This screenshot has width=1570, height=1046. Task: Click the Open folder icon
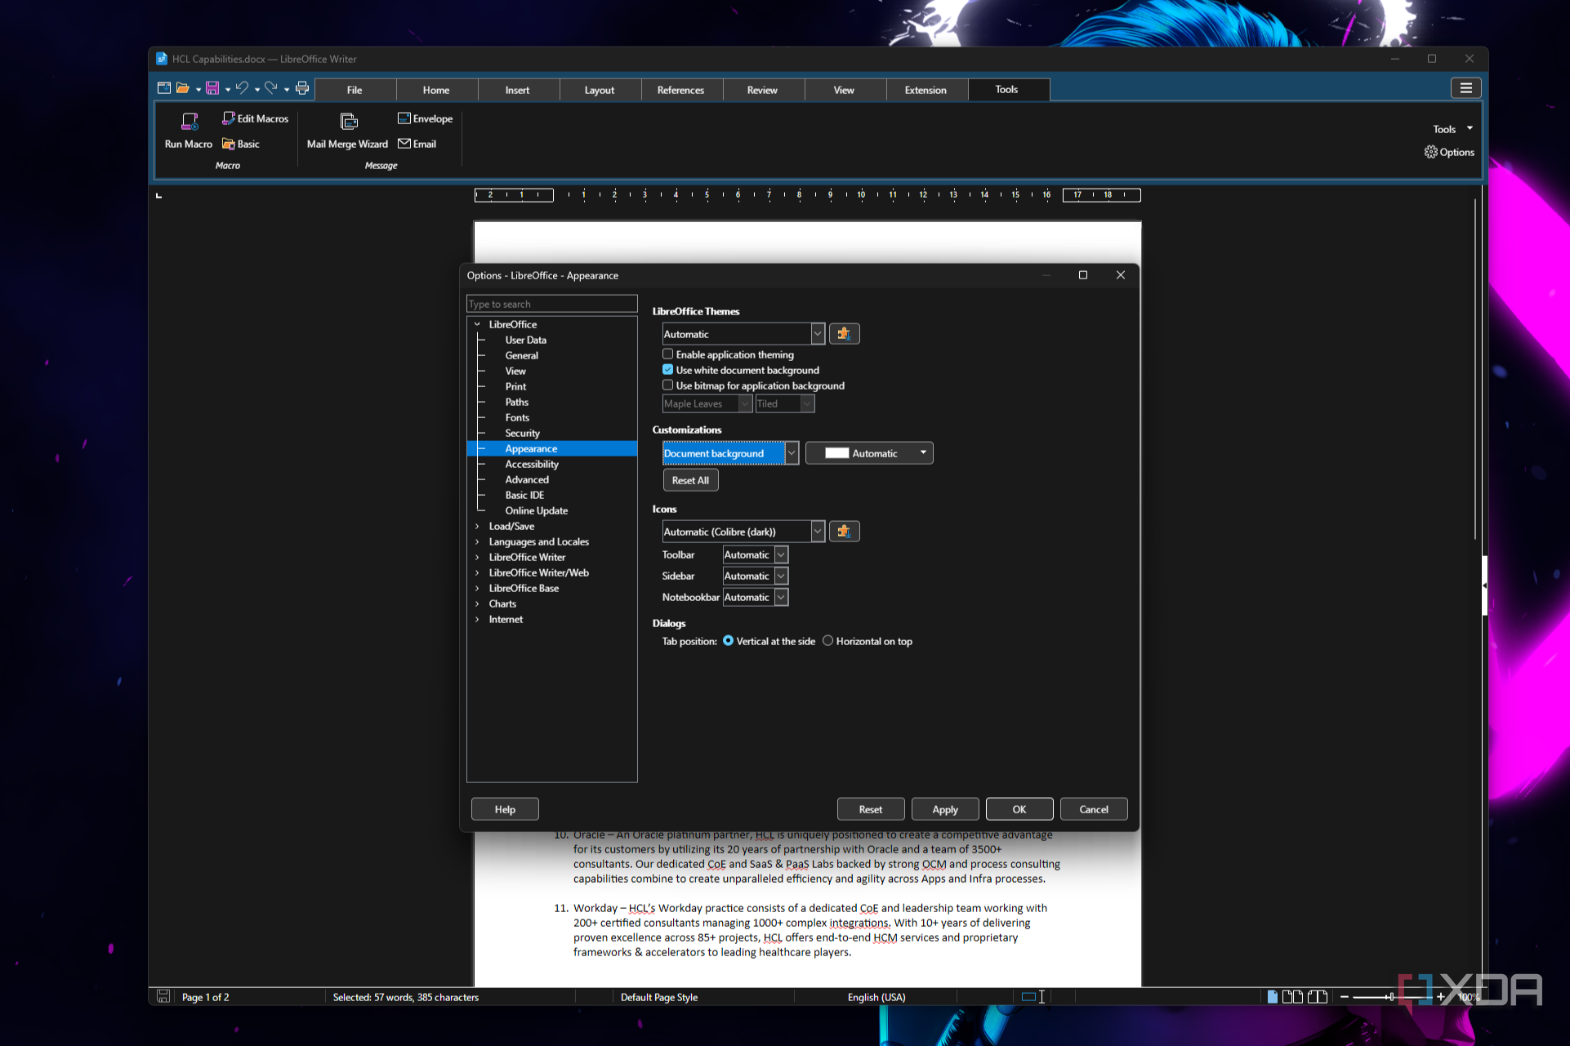coord(183,88)
